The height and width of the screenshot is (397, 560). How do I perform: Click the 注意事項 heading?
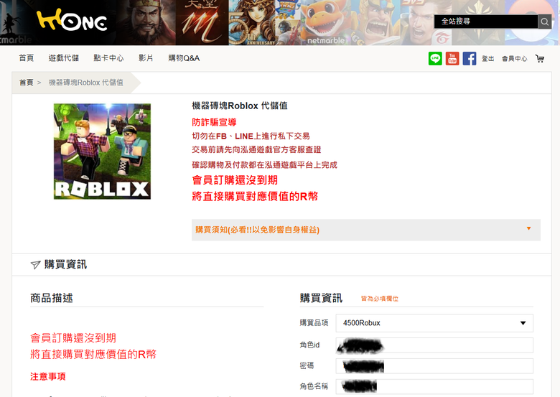(x=48, y=377)
